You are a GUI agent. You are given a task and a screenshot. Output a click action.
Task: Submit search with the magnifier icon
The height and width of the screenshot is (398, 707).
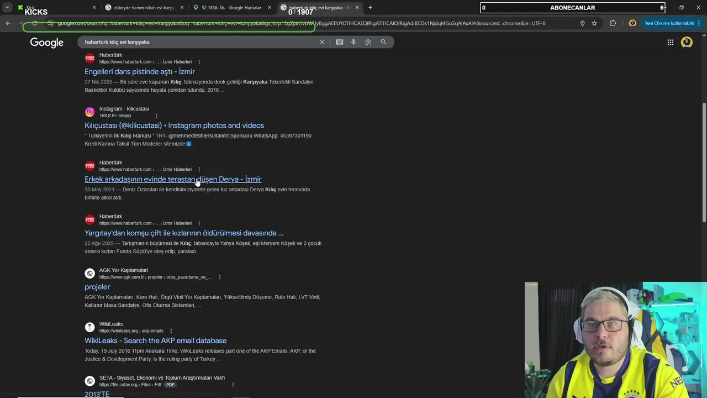point(383,42)
